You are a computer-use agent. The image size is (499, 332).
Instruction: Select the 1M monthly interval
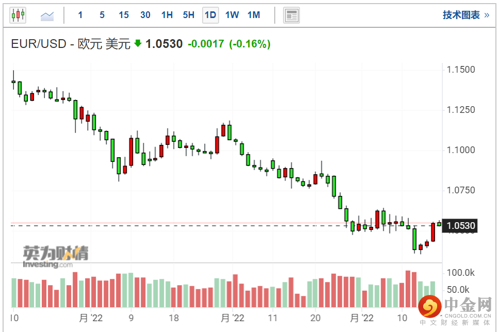254,15
